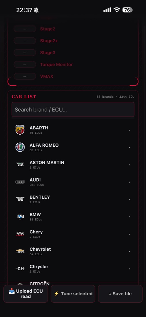Choose the Audi rings logo
The image size is (146, 317).
tap(20, 182)
